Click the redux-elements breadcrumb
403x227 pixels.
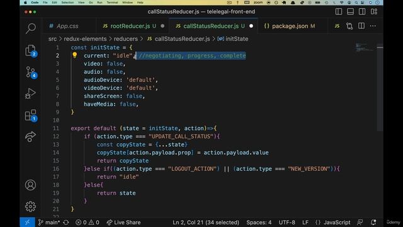(x=85, y=39)
